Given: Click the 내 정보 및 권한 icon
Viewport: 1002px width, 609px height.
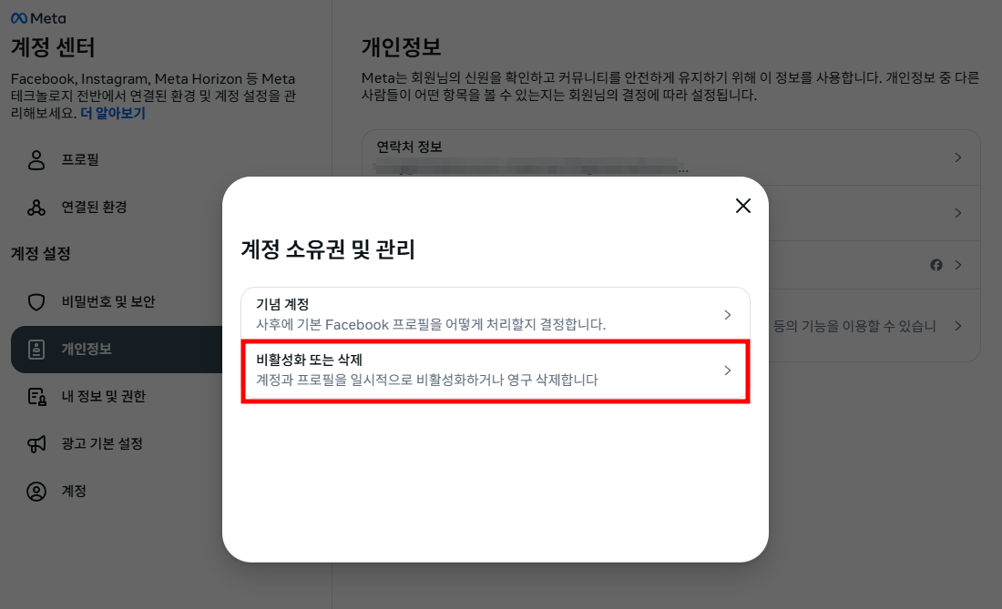Looking at the screenshot, I should (37, 396).
